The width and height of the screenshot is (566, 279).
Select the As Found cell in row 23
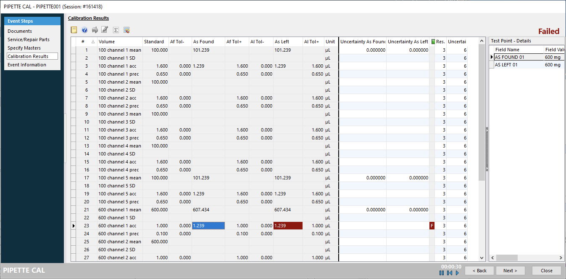[208, 226]
